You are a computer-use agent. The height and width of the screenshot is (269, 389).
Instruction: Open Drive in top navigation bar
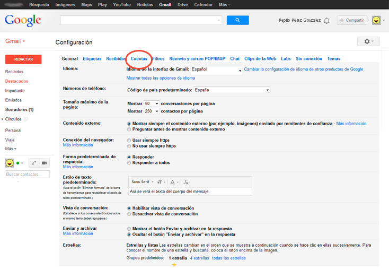183,5
